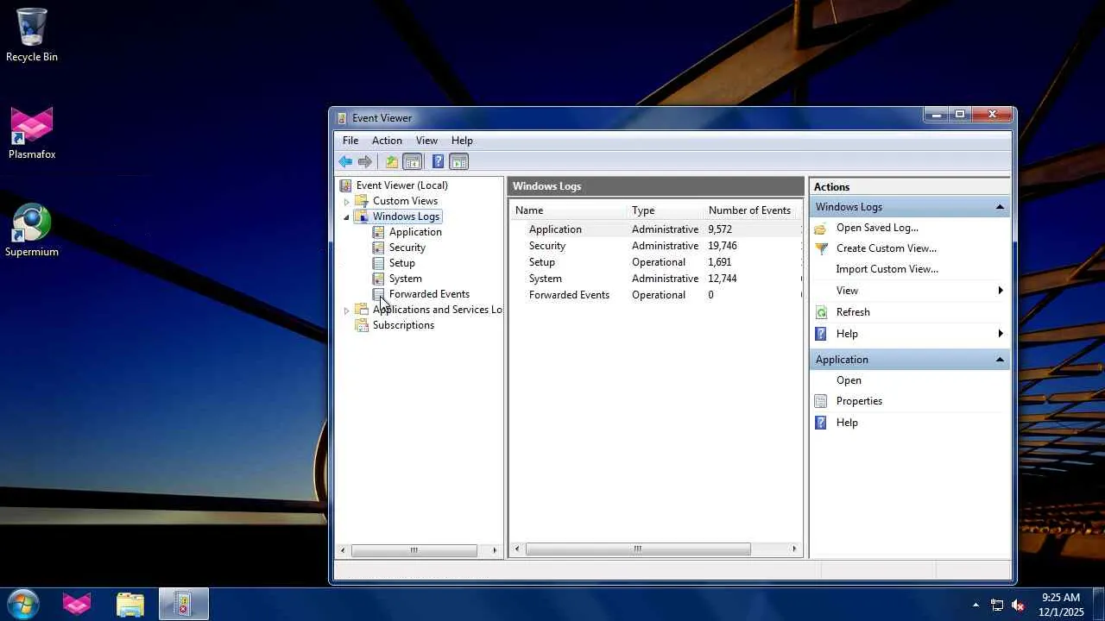
Task: Click the Setup log icon in tree
Action: 378,263
